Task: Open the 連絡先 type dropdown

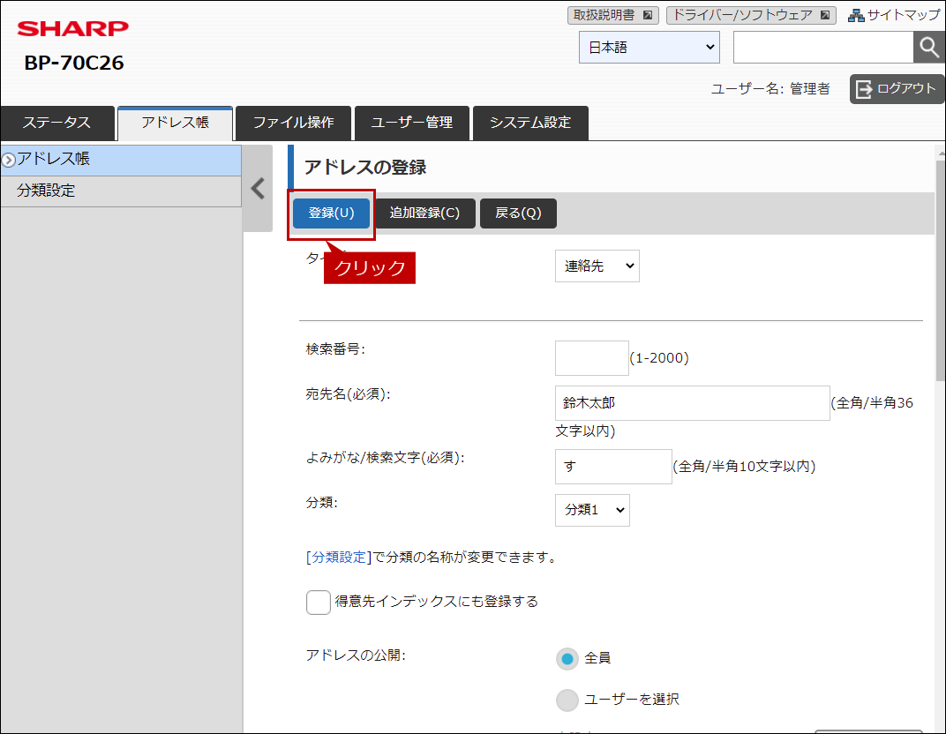Action: [x=597, y=266]
